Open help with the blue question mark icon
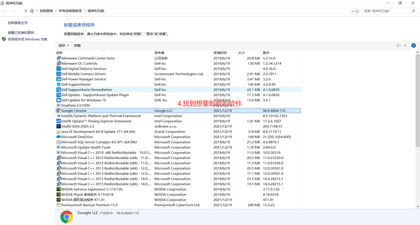This screenshot has width=420, height=225. point(413,45)
